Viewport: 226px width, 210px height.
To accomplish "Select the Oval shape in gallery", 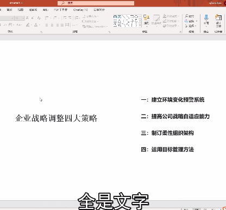I will point(136,17).
